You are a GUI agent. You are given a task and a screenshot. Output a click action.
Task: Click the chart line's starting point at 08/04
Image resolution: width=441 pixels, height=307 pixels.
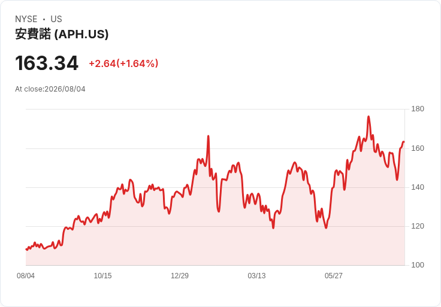tap(26, 249)
